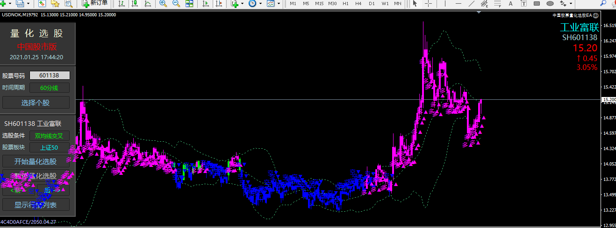Select the vertical line tool
This screenshot has width=616, height=228.
pyautogui.click(x=445, y=3)
